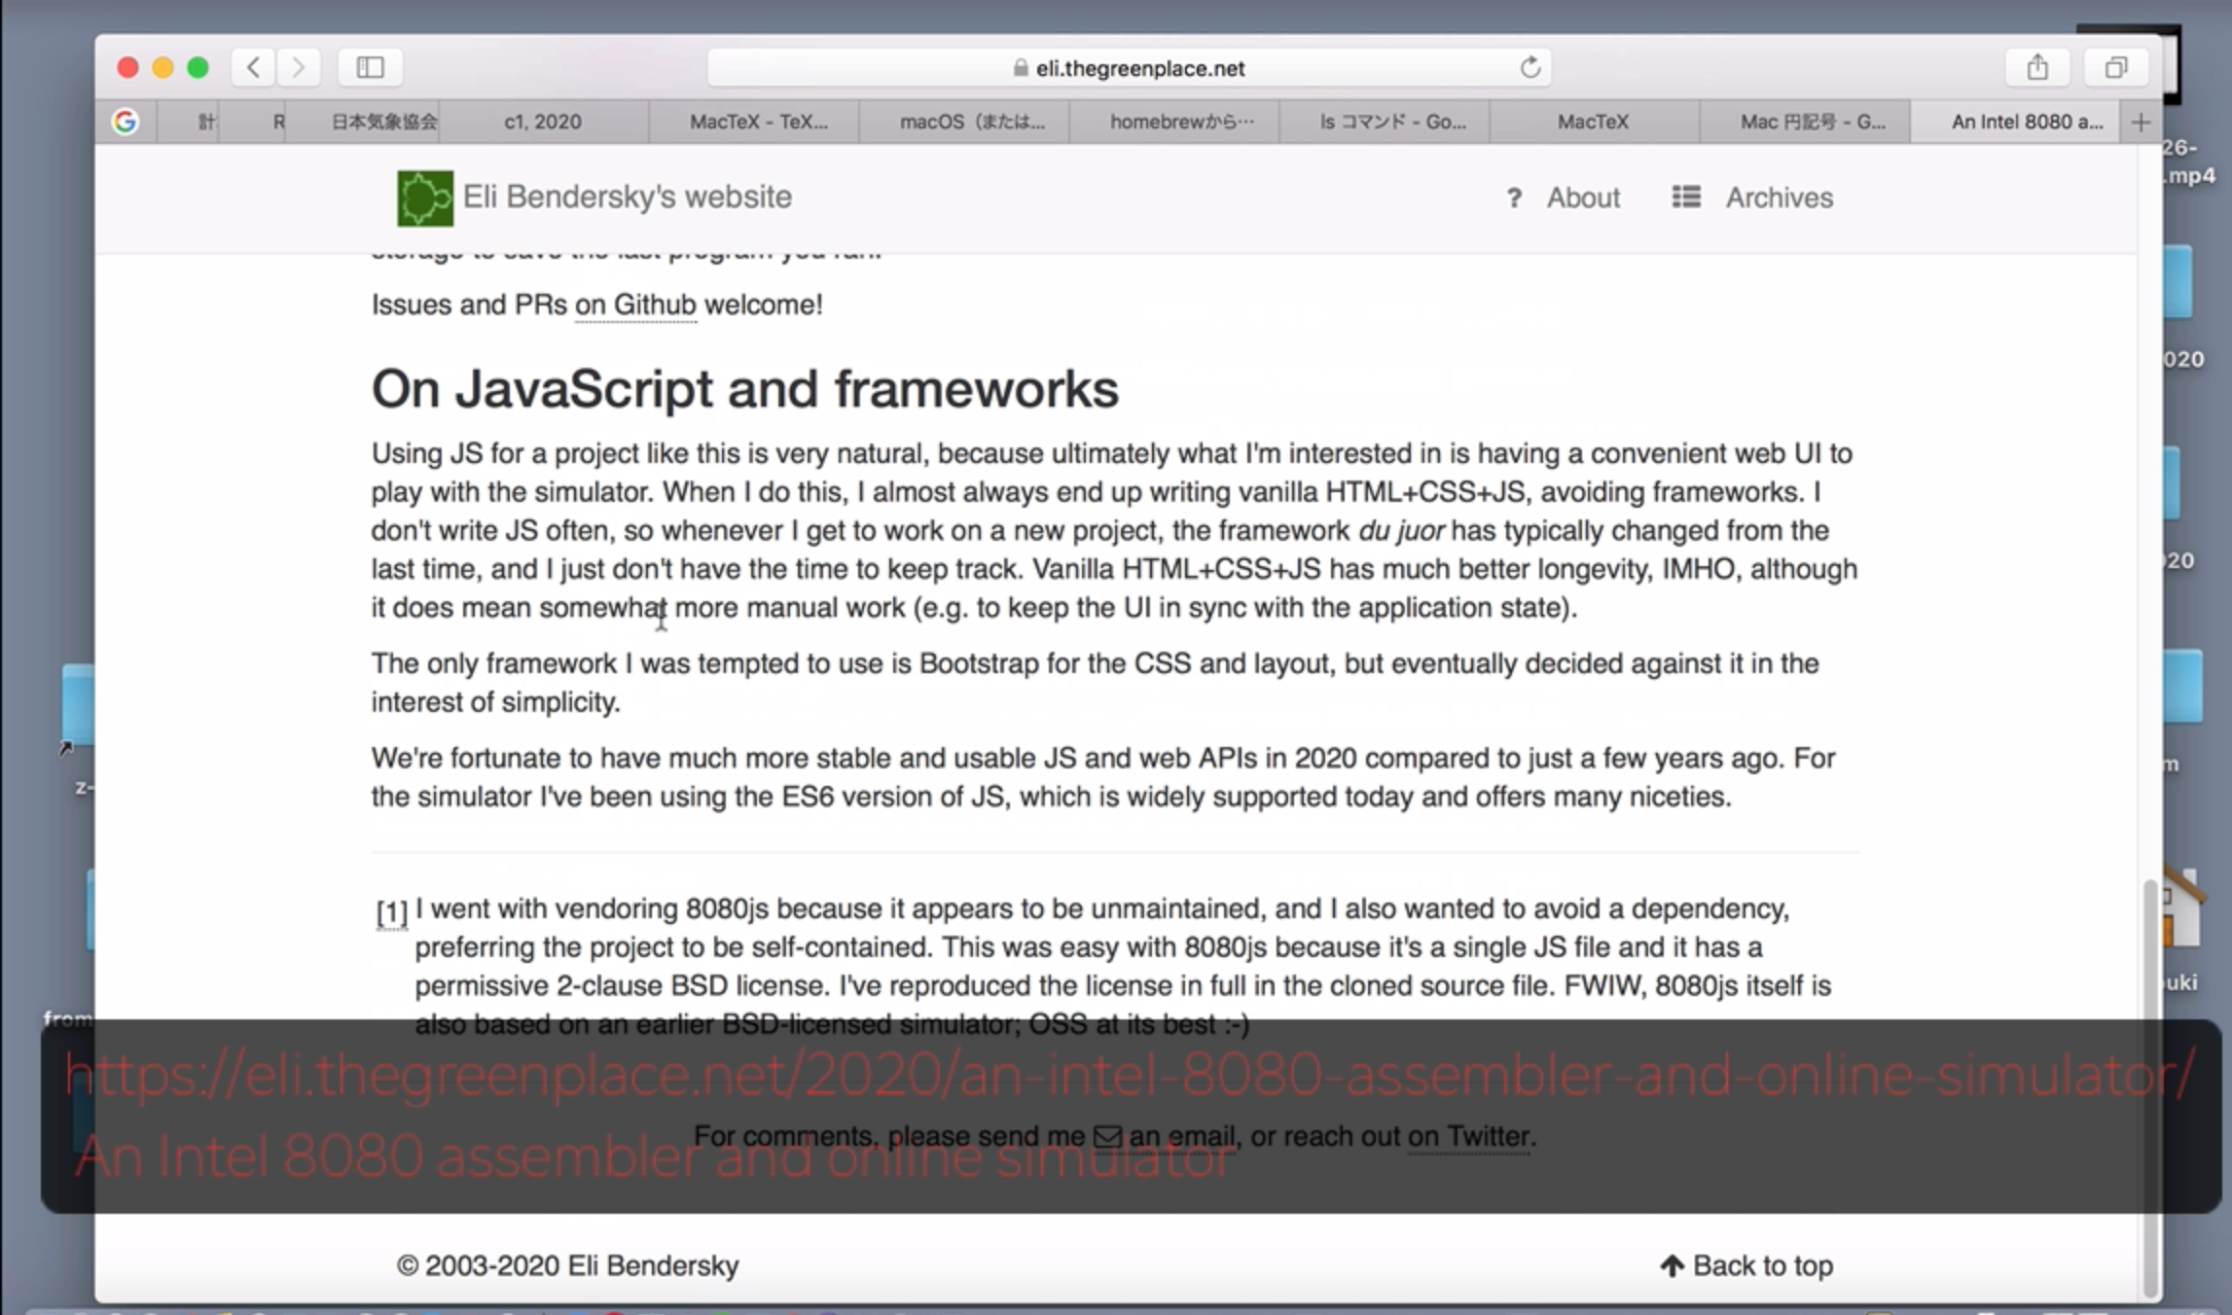Go back with the Safari back arrow
Image resolution: width=2232 pixels, height=1315 pixels.
click(253, 67)
